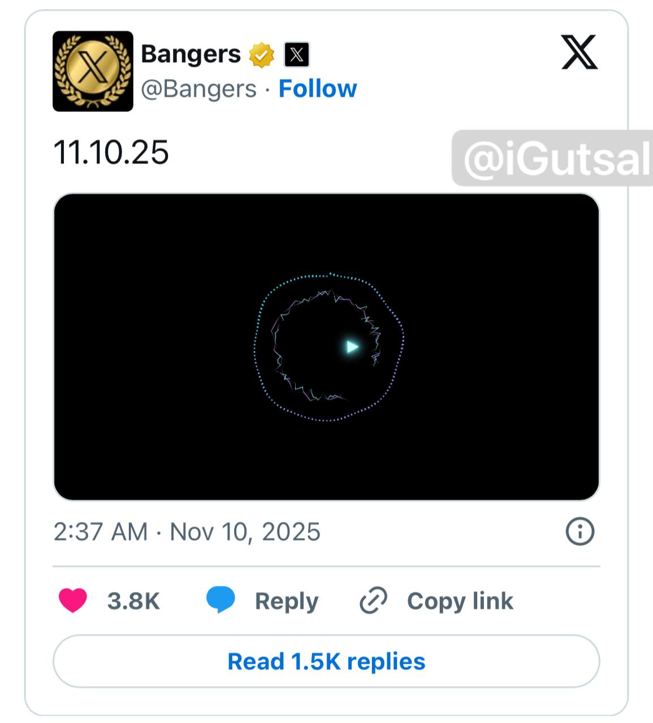Open the tweet via its timestamp link
Screen dimensions: 653x723
[187, 531]
